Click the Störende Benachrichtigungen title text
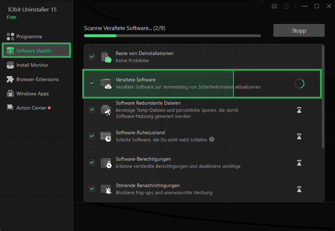335x231 pixels. tap(148, 185)
